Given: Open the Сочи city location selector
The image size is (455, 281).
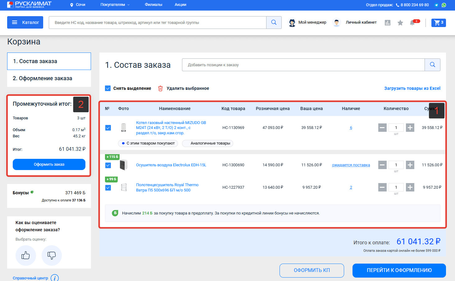Looking at the screenshot, I should (x=78, y=5).
